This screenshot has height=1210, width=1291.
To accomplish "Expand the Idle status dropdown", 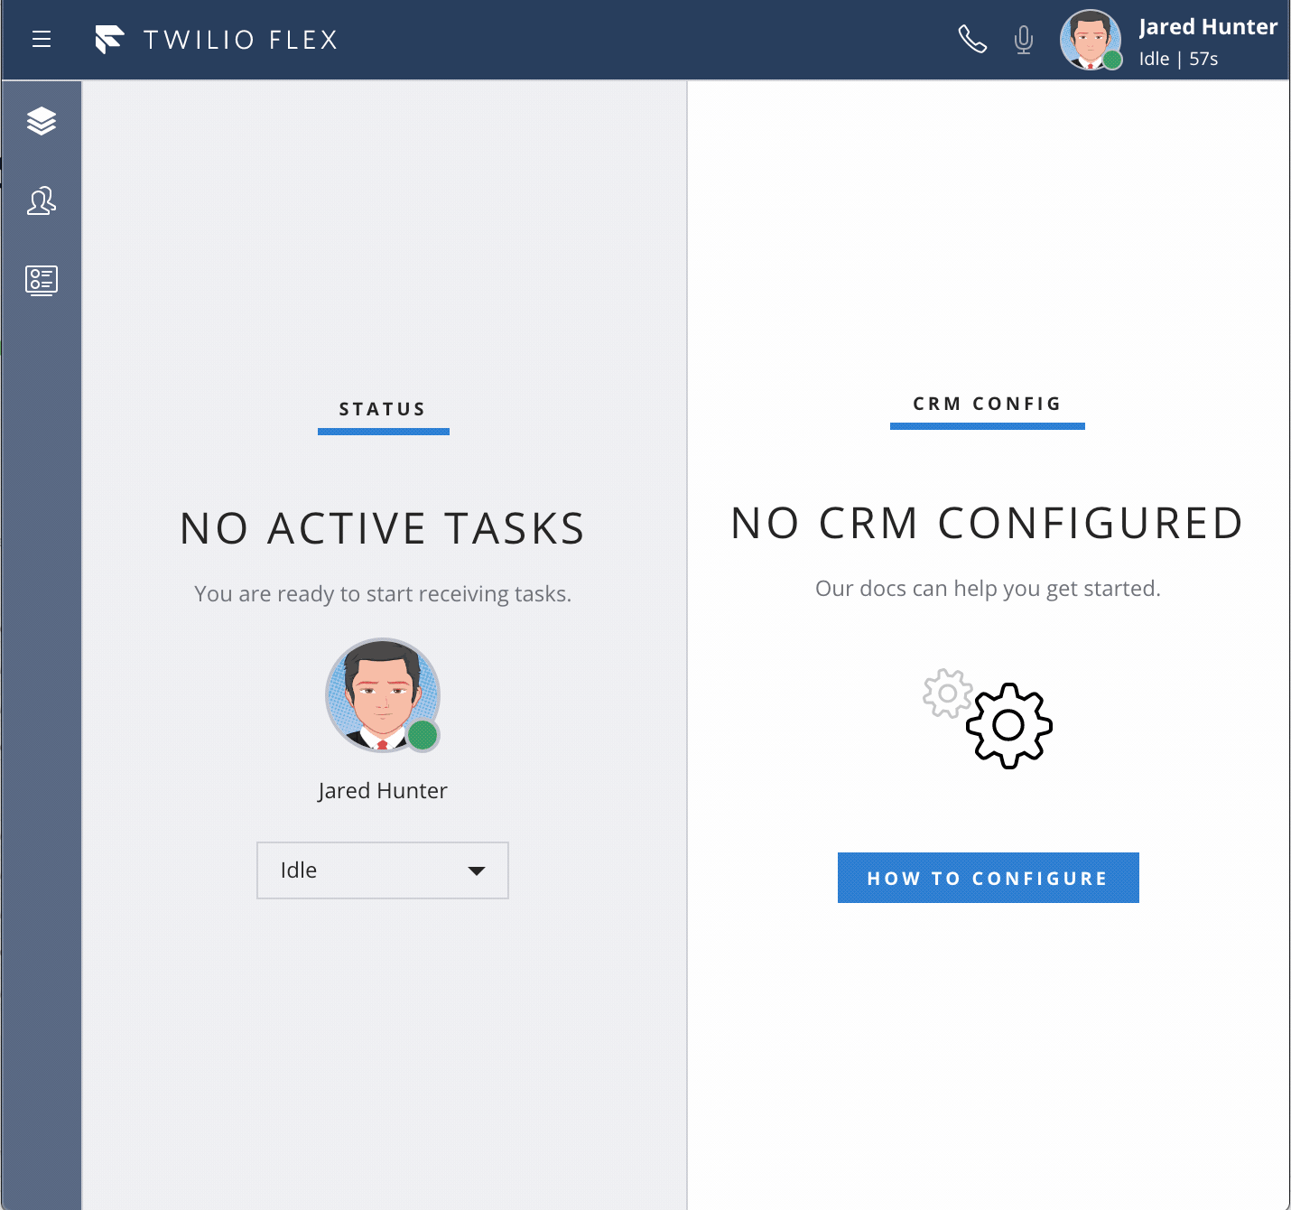I will (x=383, y=870).
